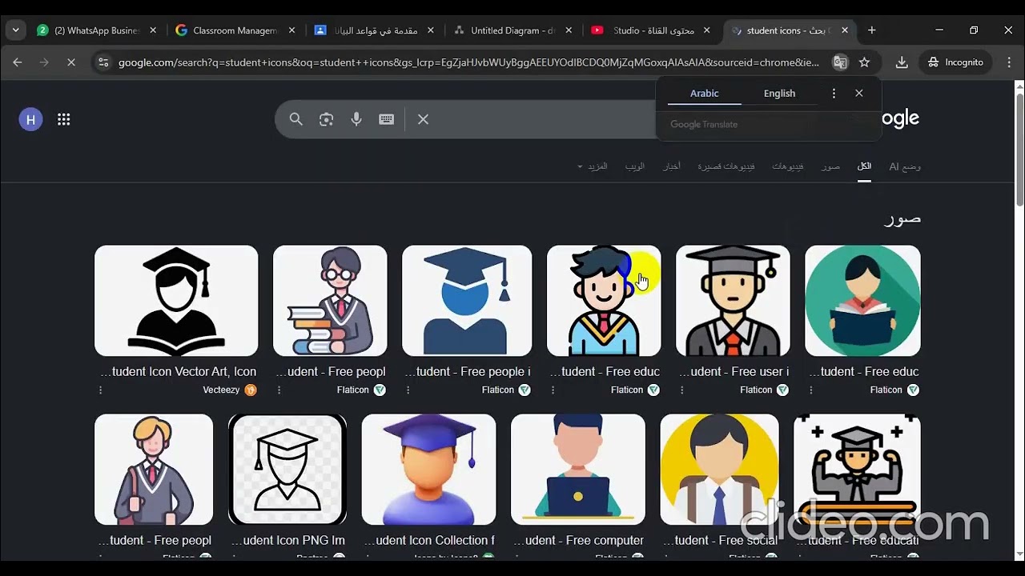
Task: Close the student icons tab
Action: 844,30
